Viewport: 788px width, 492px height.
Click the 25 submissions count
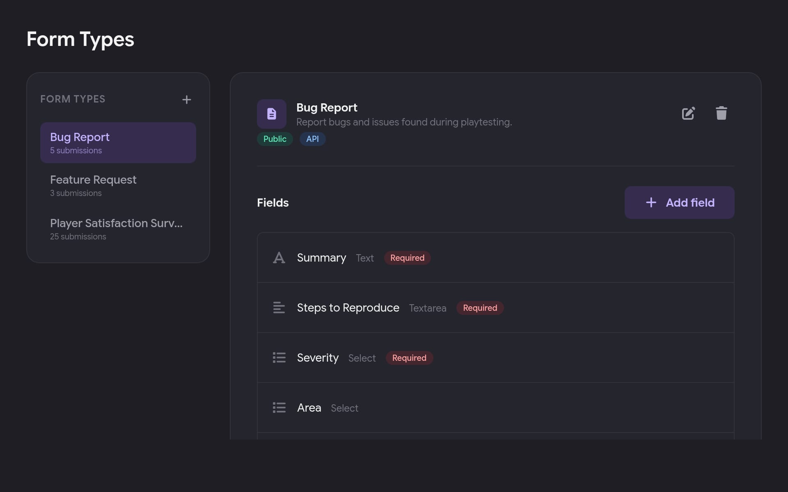pyautogui.click(x=78, y=237)
